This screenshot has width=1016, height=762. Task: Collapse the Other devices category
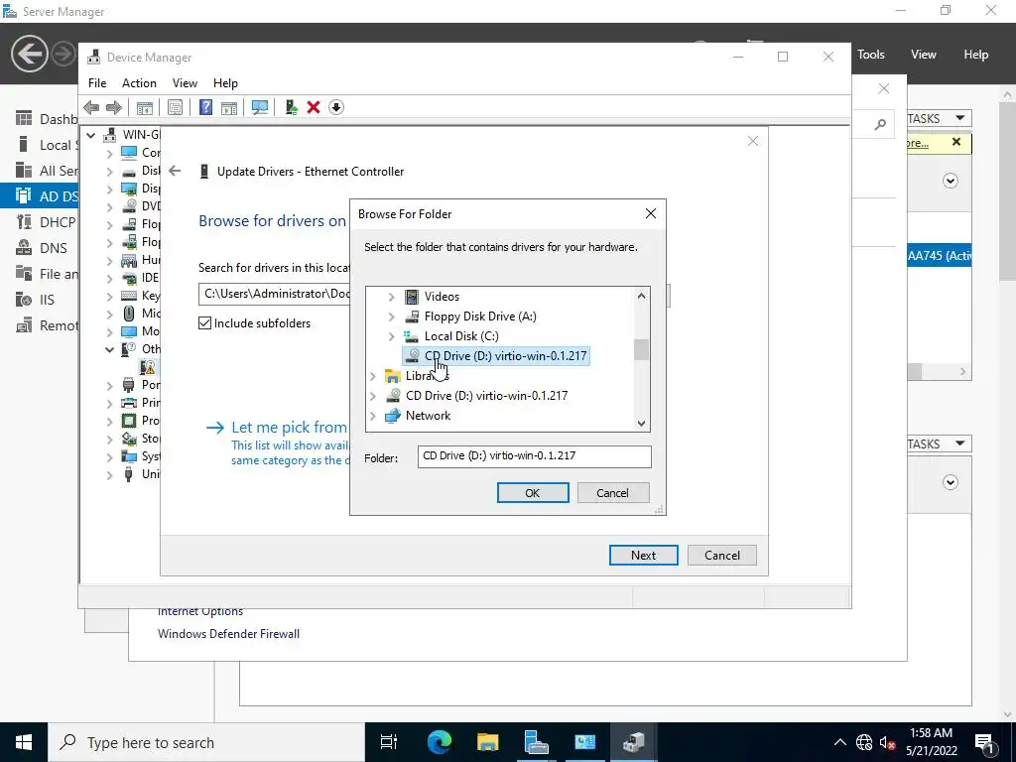[x=109, y=349]
